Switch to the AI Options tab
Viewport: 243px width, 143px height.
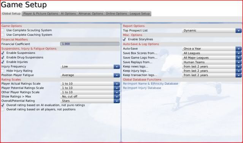point(68,14)
